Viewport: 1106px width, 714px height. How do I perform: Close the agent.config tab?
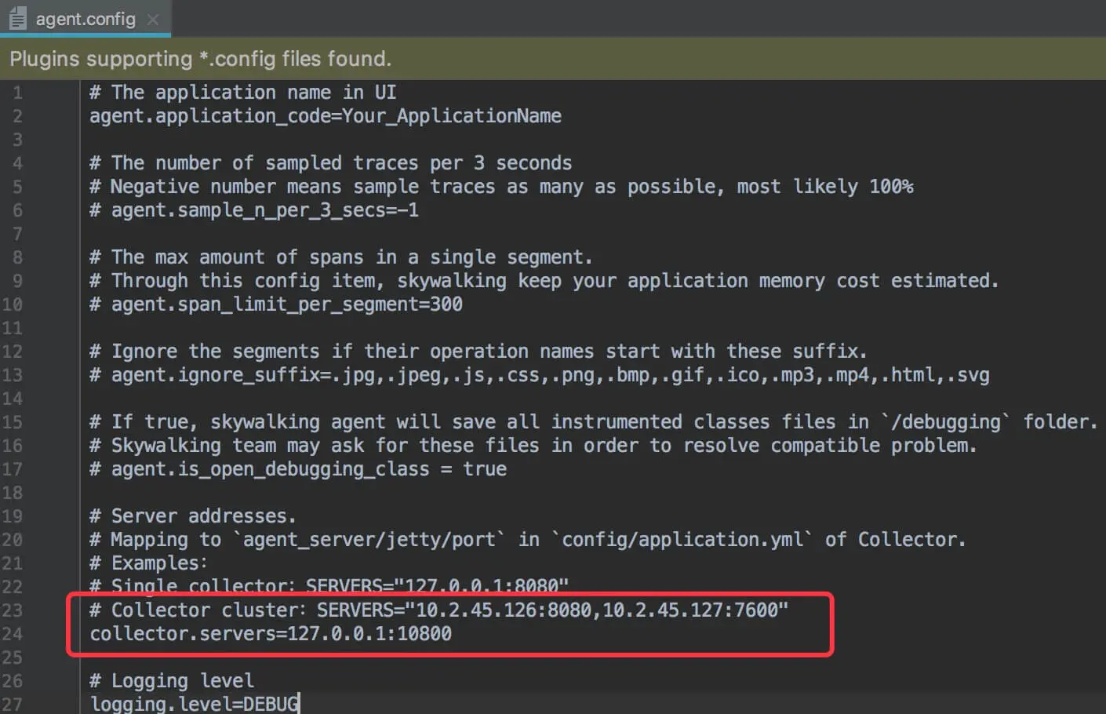153,20
